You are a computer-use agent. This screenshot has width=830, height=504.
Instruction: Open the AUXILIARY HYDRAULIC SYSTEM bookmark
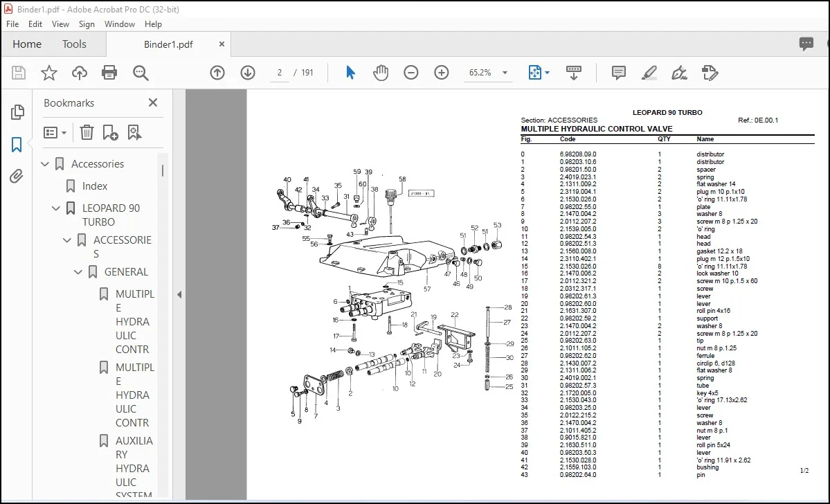click(134, 468)
